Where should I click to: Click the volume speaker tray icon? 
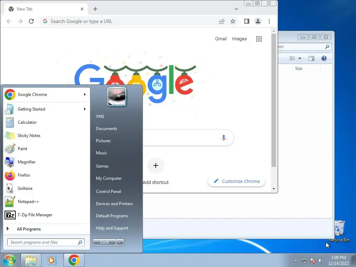click(321, 260)
